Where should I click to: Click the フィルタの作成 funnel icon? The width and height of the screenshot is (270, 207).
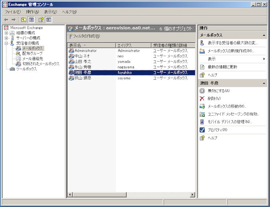point(70,36)
